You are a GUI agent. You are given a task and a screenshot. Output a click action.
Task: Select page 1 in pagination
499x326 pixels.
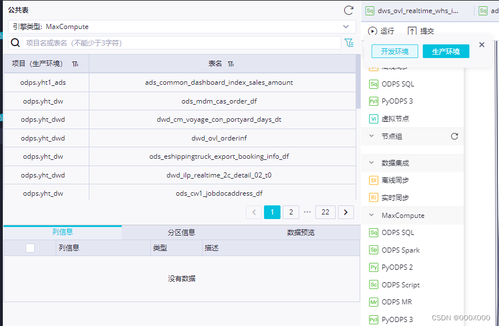(272, 212)
